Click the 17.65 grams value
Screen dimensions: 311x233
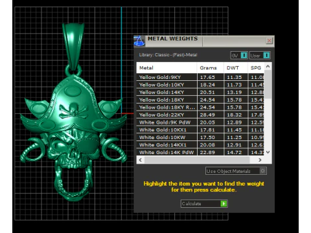click(207, 77)
